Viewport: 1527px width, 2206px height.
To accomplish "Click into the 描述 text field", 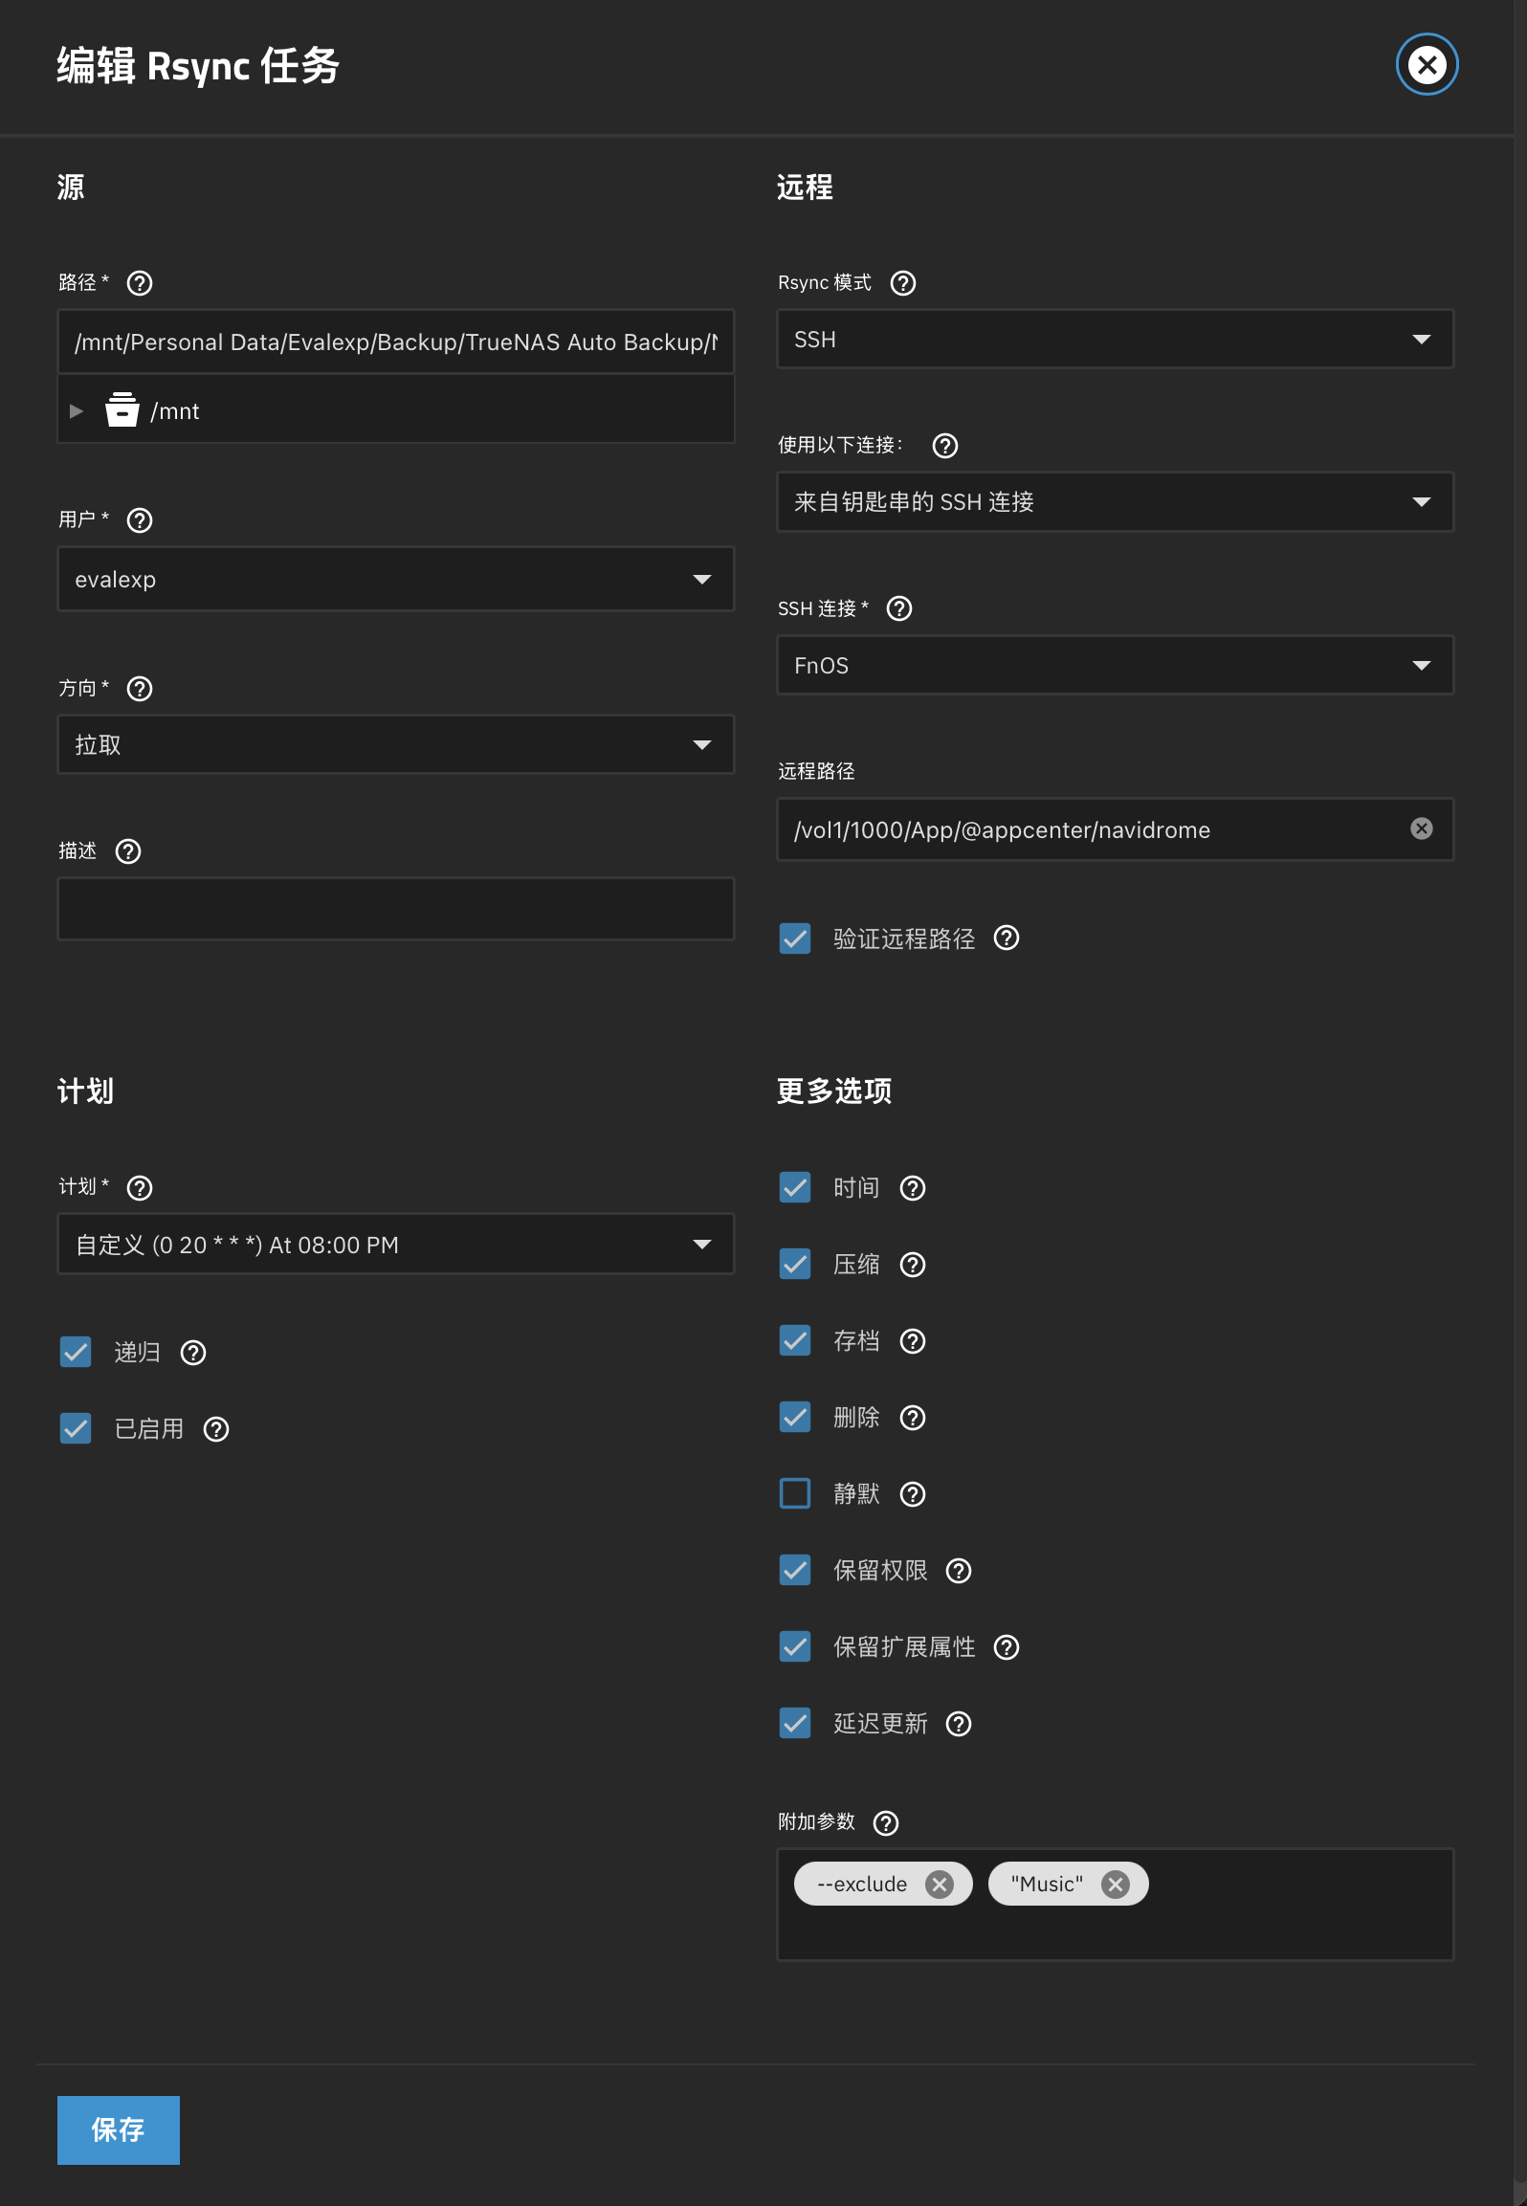I will (x=395, y=909).
